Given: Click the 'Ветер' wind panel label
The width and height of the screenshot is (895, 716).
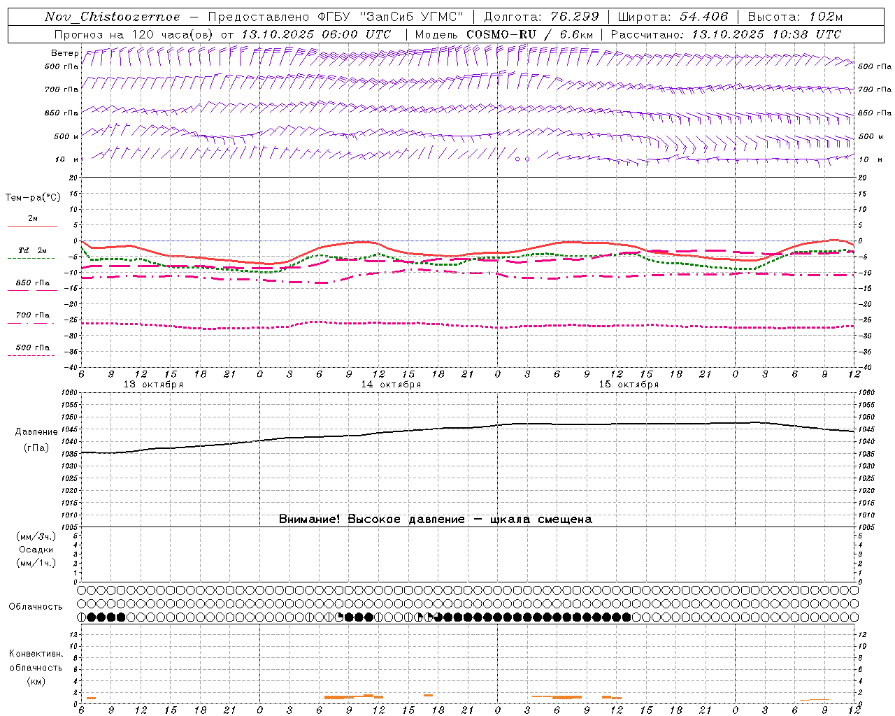Looking at the screenshot, I should [64, 53].
